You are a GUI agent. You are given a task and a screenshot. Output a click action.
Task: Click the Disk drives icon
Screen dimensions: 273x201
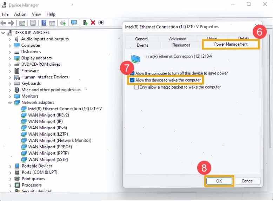[17, 52]
